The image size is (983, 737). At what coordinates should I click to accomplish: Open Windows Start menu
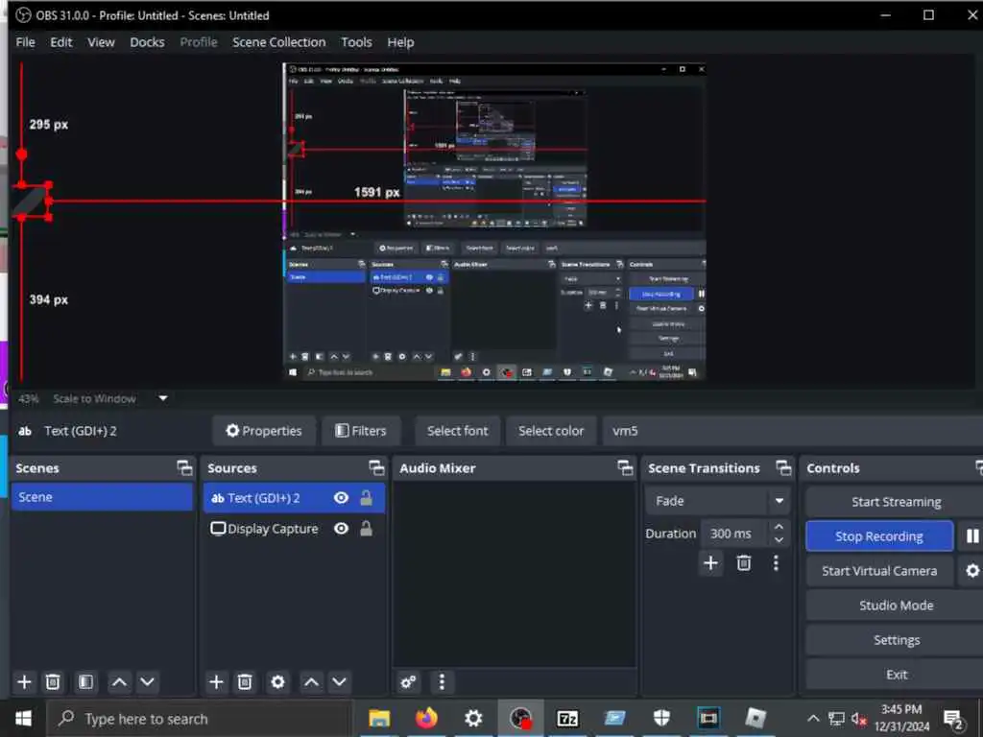(23, 718)
